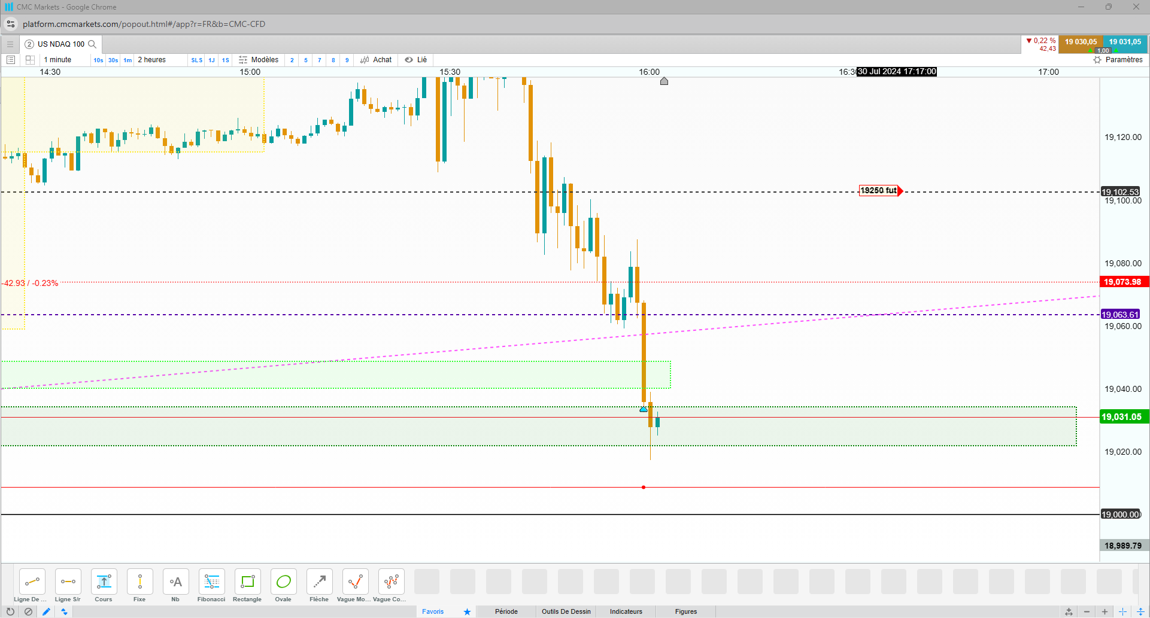Click the blue buy price 19 031,05

pos(1125,42)
